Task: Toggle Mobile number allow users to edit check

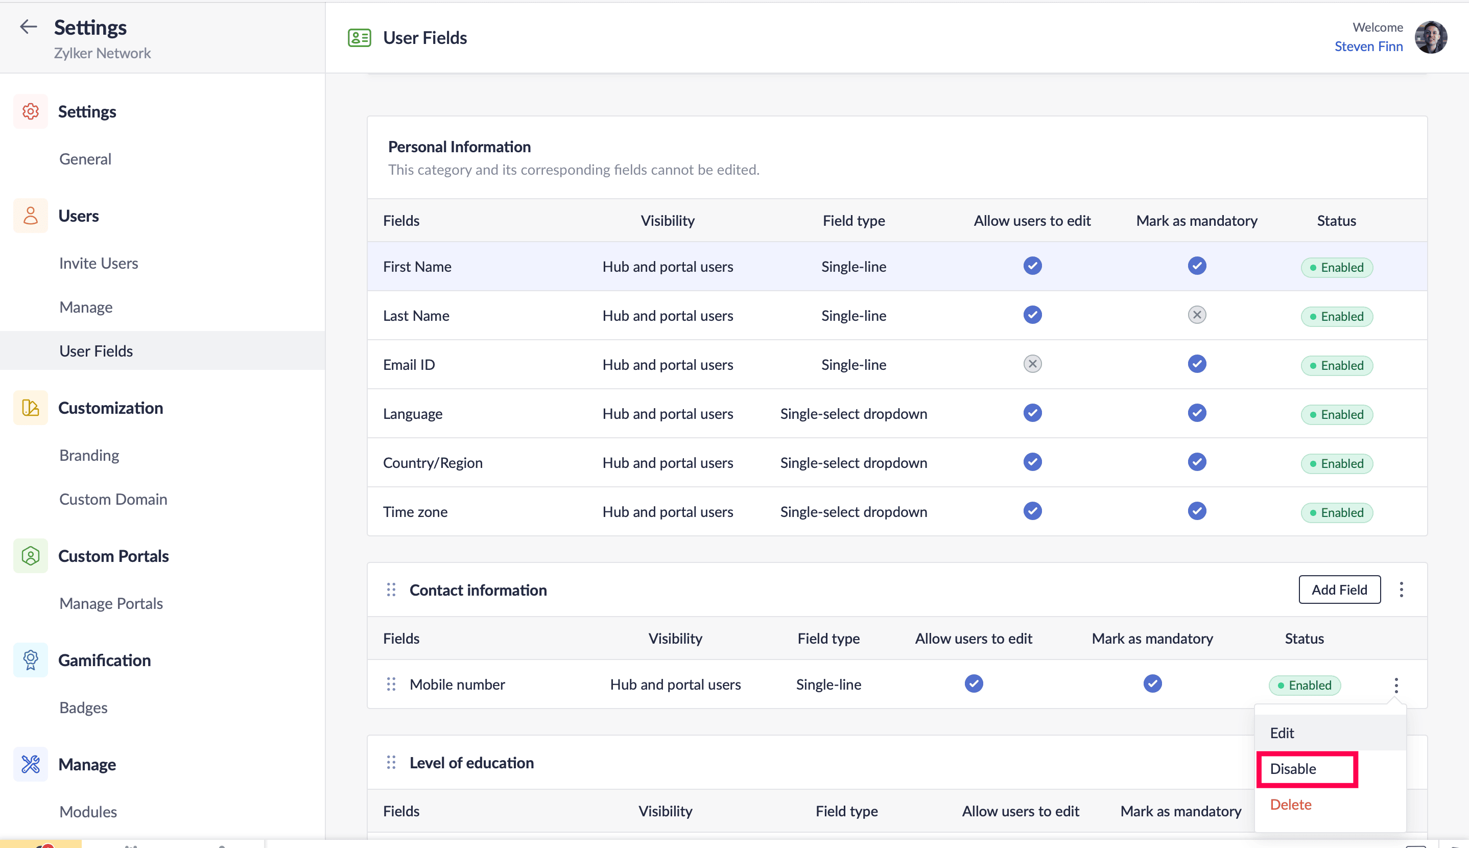Action: [974, 684]
